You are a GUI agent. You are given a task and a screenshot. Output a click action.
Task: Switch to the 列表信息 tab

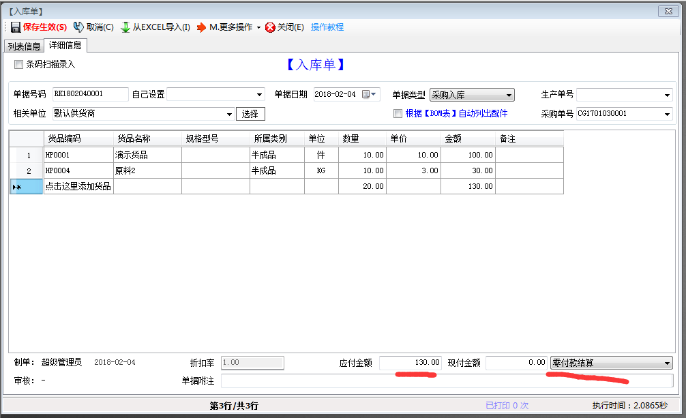[x=24, y=46]
